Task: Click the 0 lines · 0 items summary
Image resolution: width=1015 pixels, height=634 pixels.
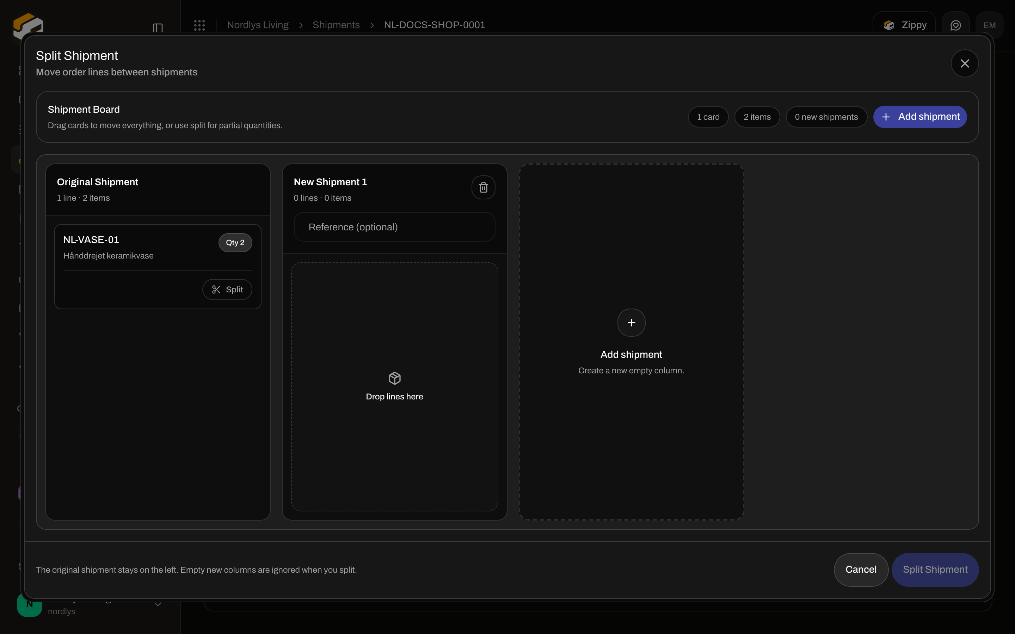Action: tap(322, 198)
